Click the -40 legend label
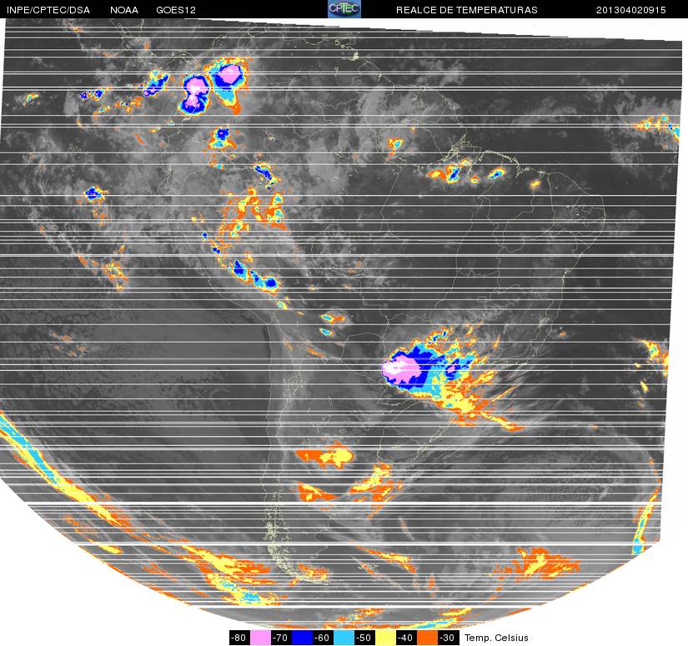Image resolution: width=688 pixels, height=646 pixels. click(x=406, y=638)
